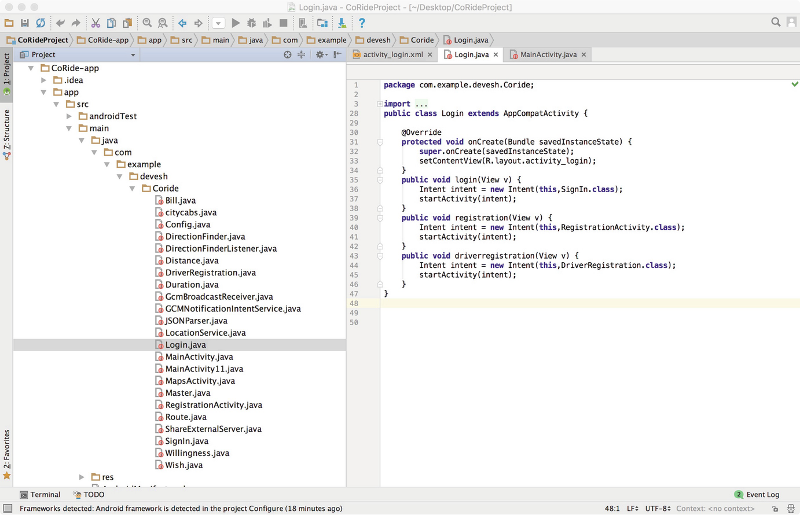Click the Collapse All icon in Project panel

pos(301,54)
